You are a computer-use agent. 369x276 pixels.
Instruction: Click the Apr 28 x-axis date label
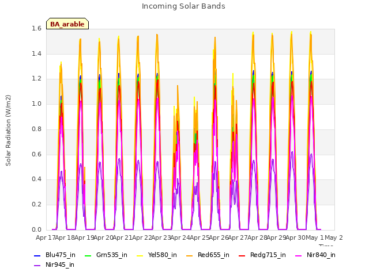pos(257,238)
